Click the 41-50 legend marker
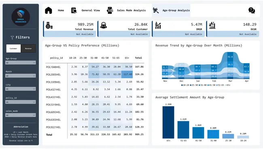Image resolution: width=263 pixels, height=149 pixels. (x=208, y=85)
